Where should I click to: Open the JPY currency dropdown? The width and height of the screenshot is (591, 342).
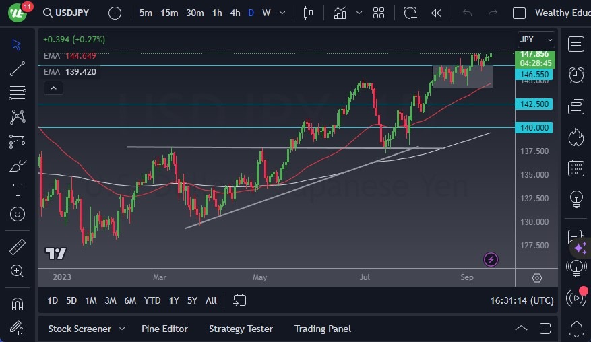536,40
